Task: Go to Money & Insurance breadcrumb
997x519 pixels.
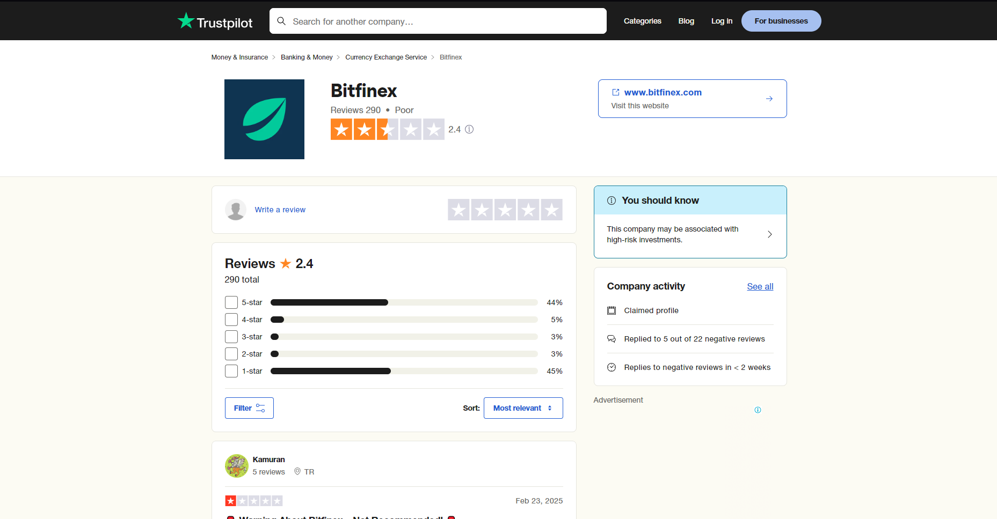Action: (x=239, y=57)
